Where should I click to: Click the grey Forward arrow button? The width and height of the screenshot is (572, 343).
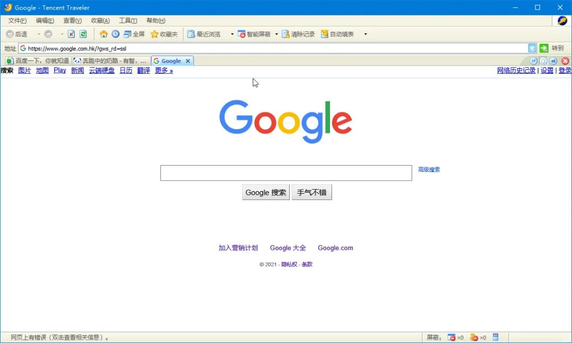(48, 34)
